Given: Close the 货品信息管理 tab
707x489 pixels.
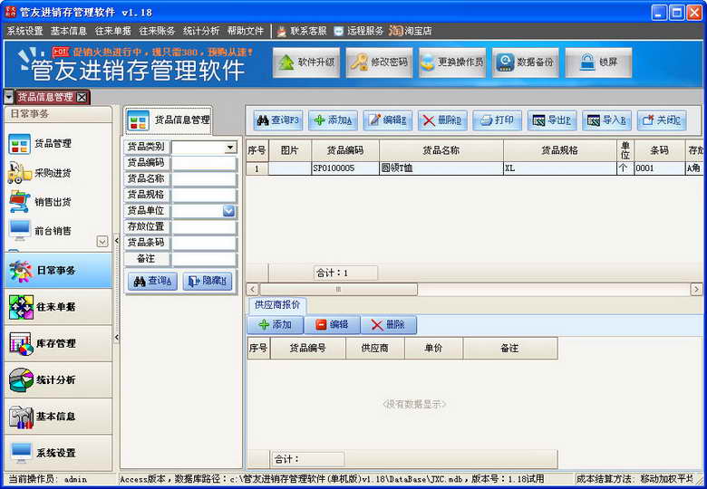Looking at the screenshot, I should pos(82,97).
